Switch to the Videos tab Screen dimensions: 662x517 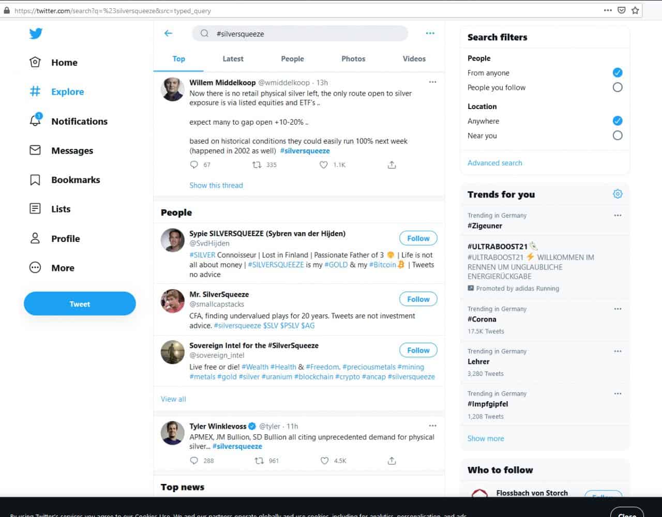[414, 59]
